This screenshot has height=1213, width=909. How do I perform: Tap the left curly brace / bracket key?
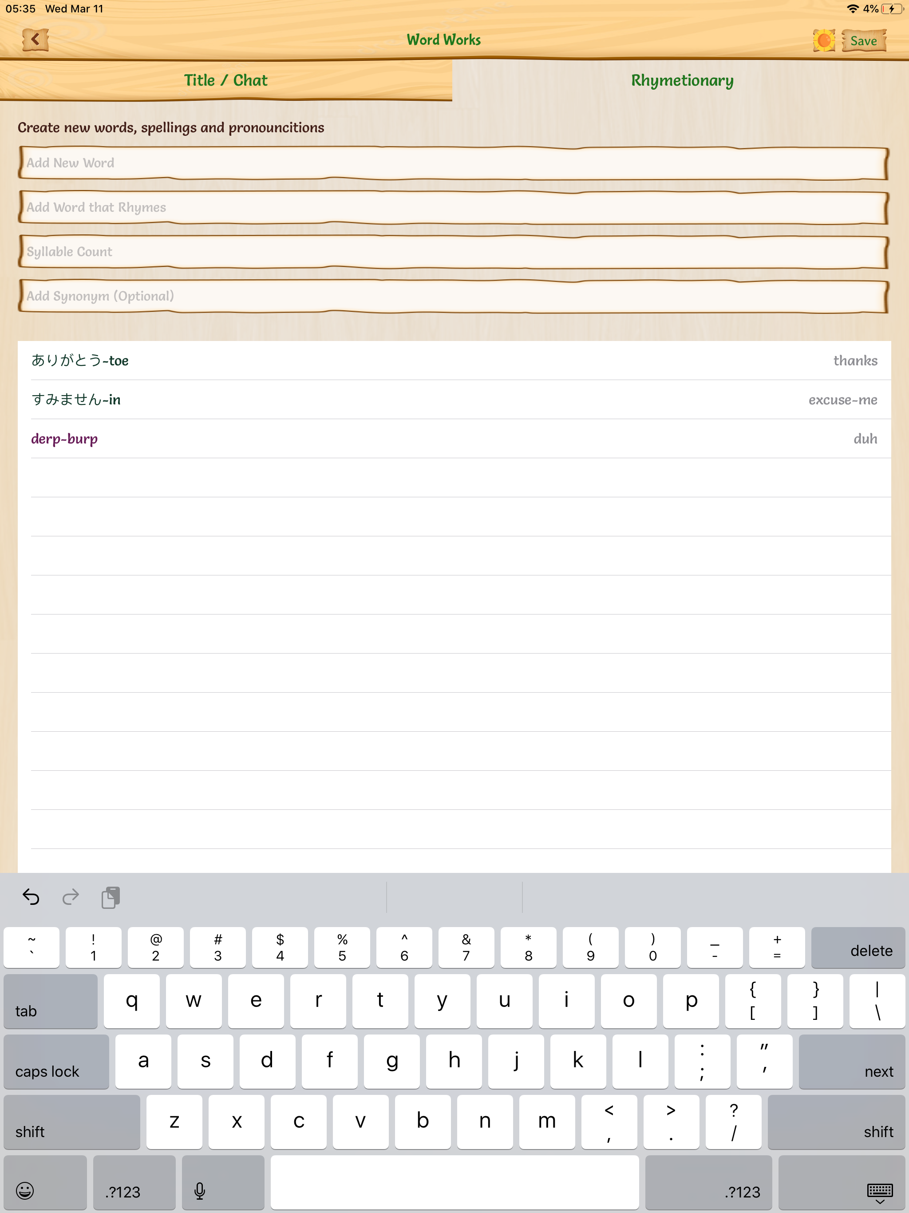(x=753, y=1001)
